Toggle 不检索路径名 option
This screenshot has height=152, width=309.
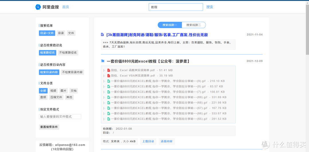point(68,53)
